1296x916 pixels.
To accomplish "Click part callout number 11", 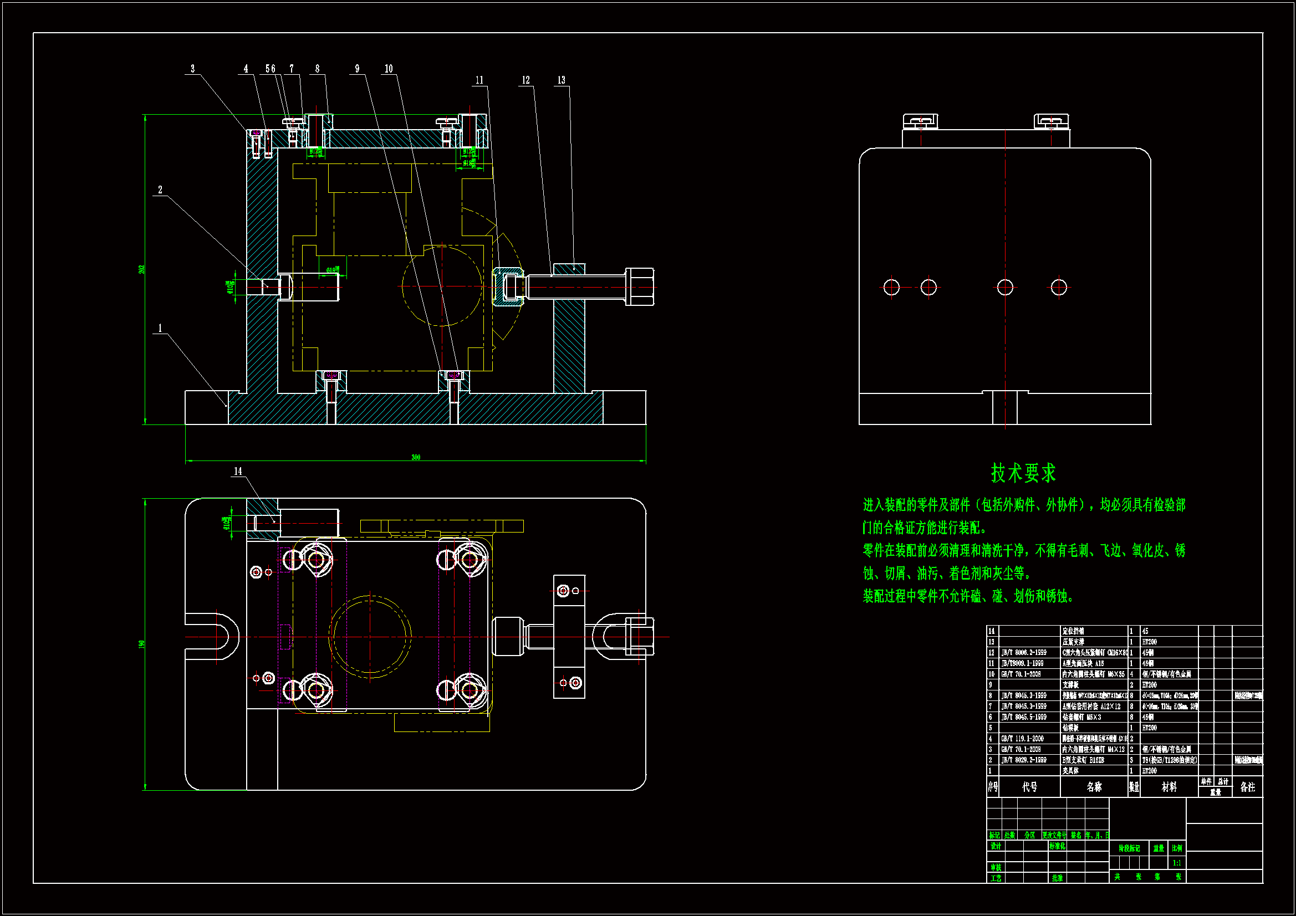I will (x=479, y=80).
